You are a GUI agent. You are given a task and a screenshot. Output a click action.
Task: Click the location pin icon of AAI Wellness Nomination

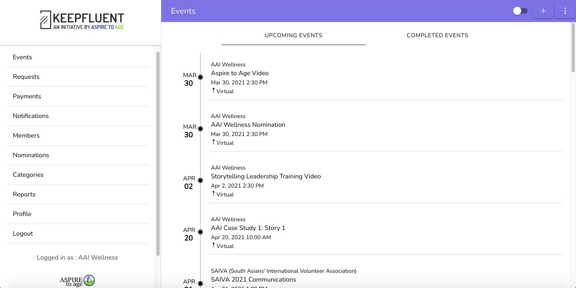tap(214, 142)
